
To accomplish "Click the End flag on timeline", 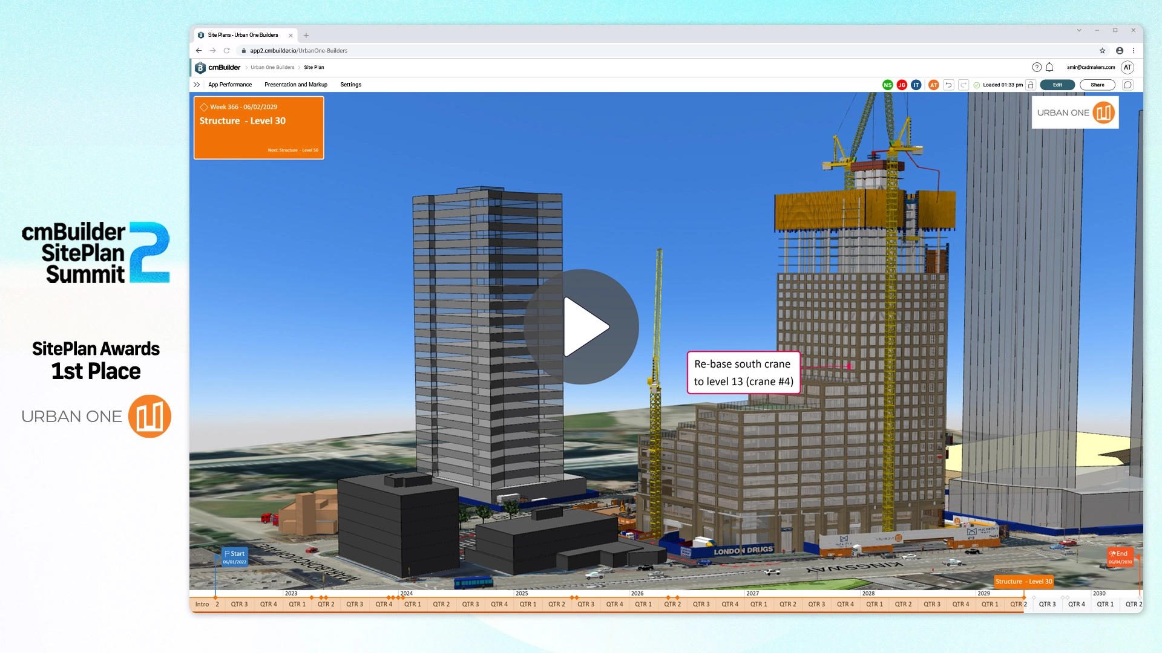I will click(x=1120, y=557).
